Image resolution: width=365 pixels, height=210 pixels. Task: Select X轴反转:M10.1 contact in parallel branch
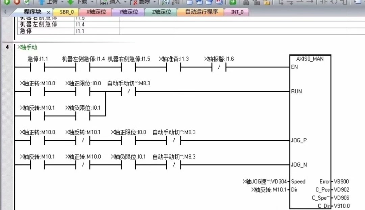pos(38,116)
